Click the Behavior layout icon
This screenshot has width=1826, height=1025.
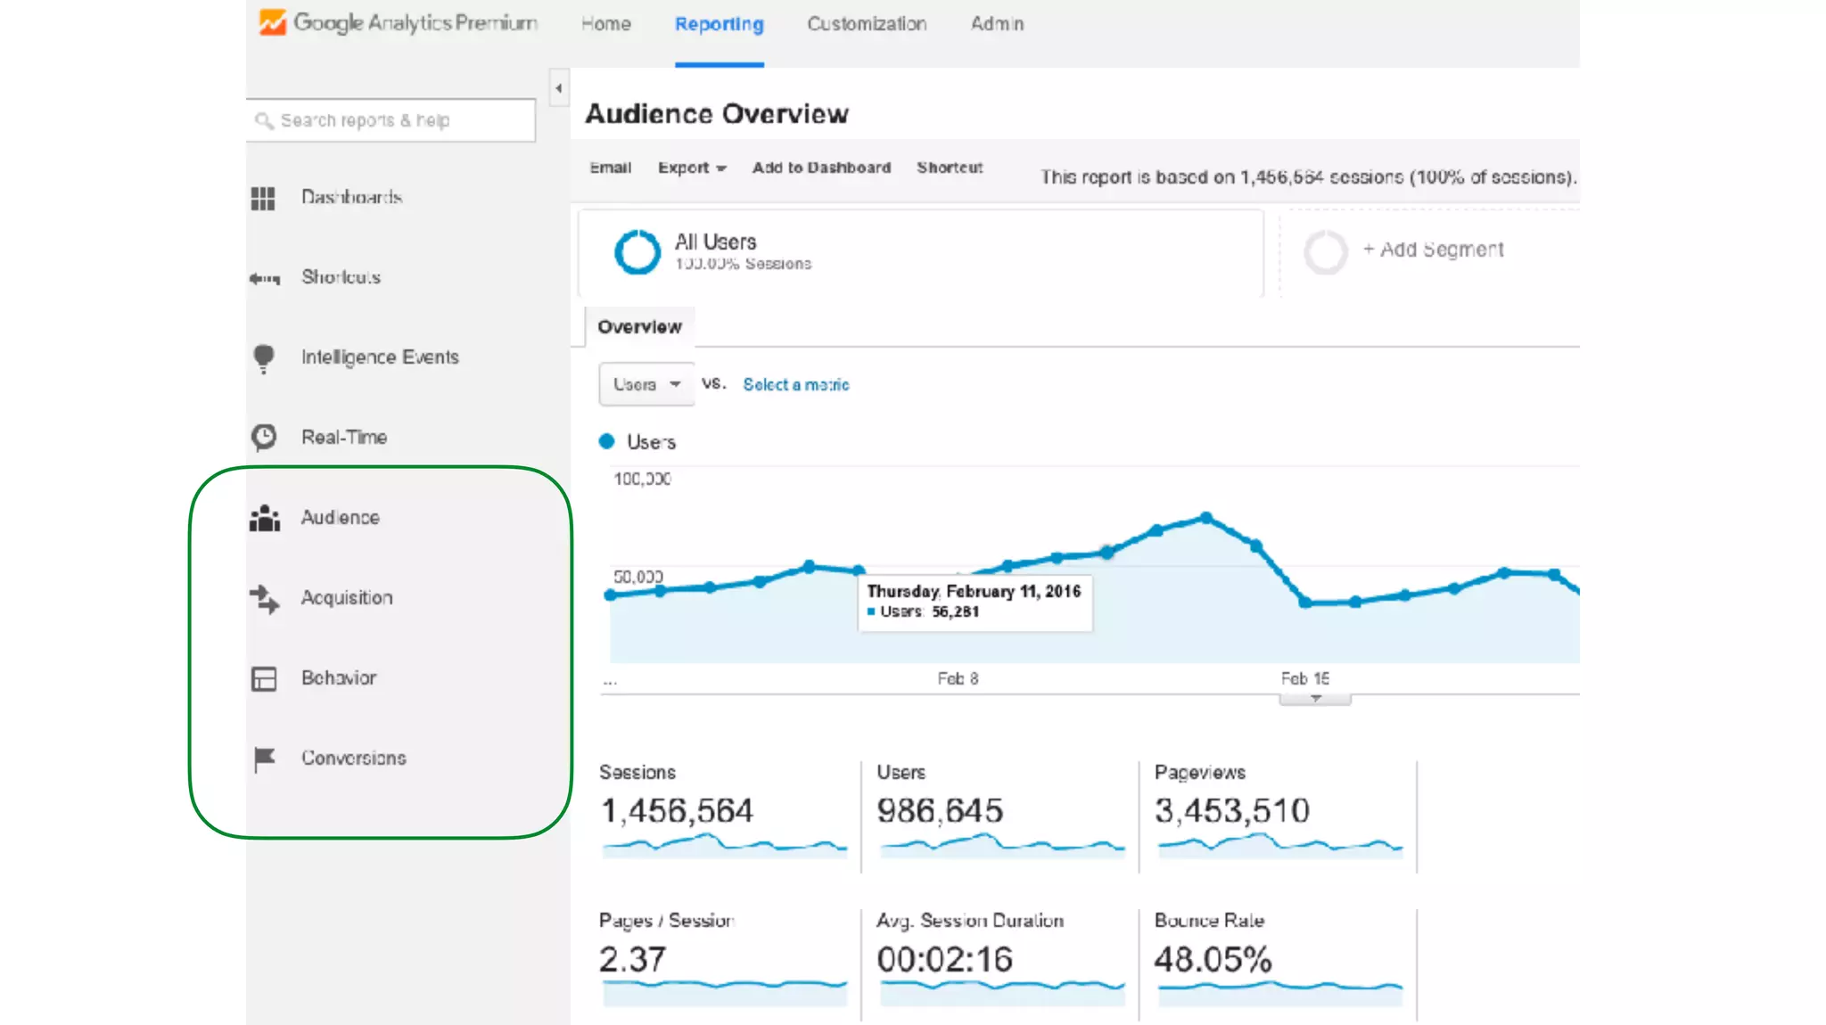(264, 679)
